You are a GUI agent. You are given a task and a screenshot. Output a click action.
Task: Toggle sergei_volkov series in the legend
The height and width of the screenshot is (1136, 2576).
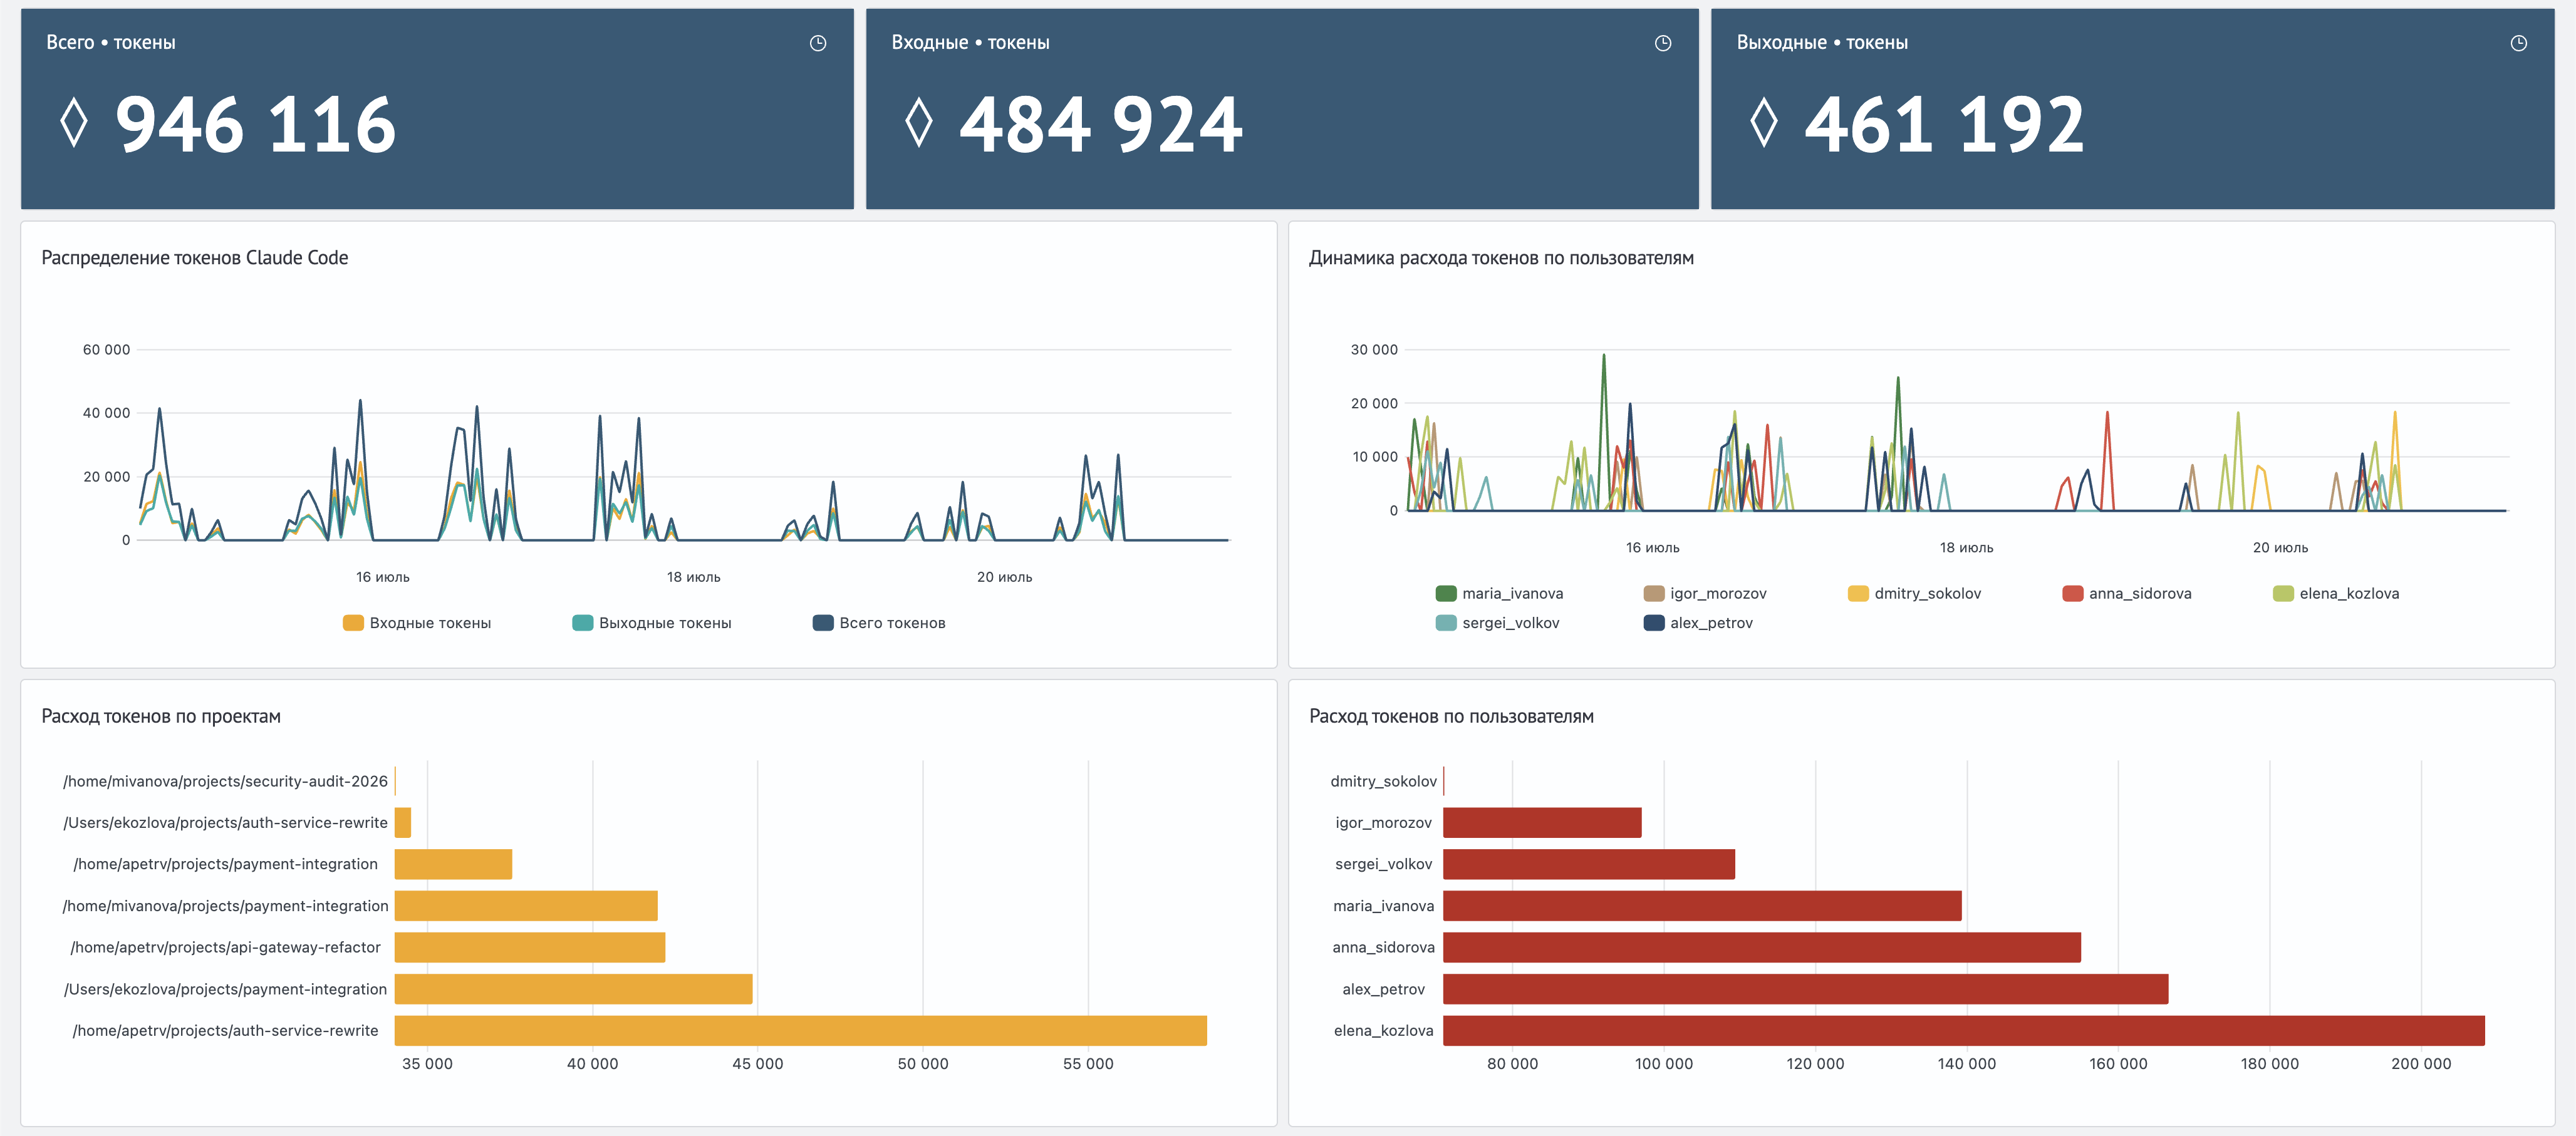(1497, 623)
